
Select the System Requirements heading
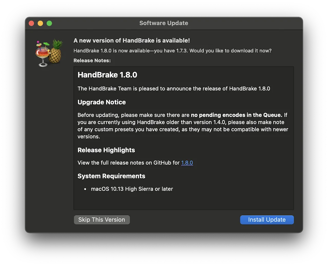pos(111,176)
